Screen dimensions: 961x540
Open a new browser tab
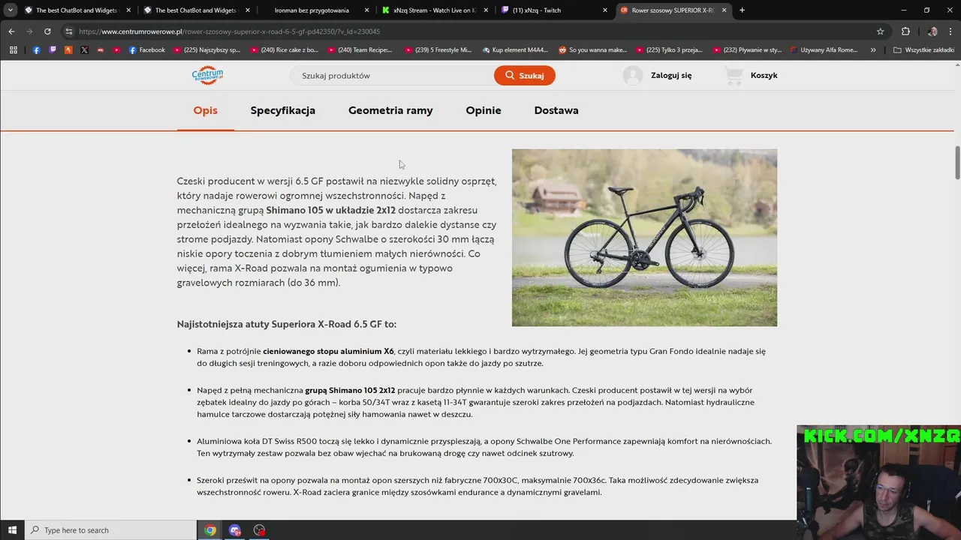pos(742,10)
